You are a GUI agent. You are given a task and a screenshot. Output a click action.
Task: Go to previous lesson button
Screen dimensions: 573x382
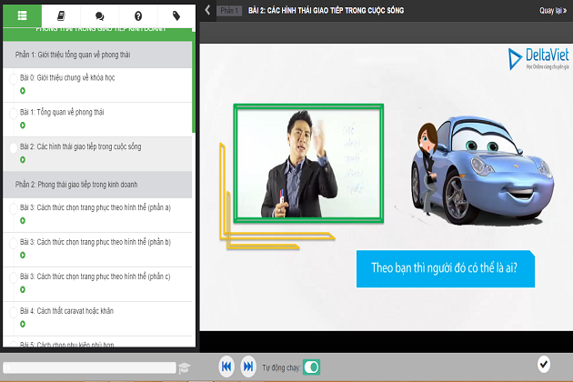[x=226, y=367]
